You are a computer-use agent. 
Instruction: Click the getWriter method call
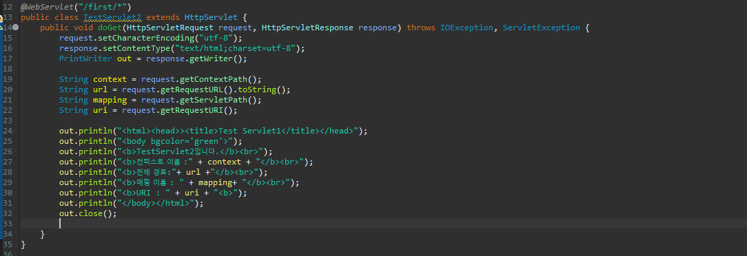tap(211, 59)
